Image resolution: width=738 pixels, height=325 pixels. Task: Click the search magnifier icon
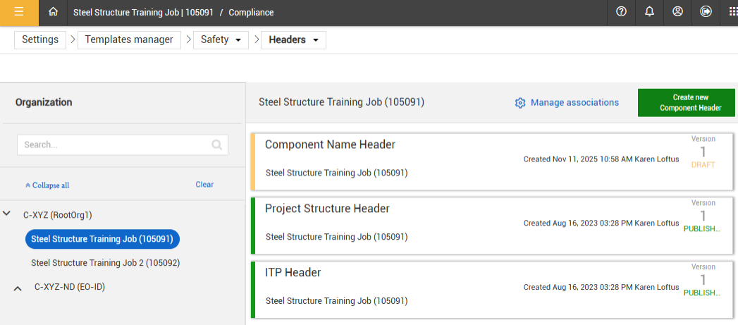coord(217,145)
